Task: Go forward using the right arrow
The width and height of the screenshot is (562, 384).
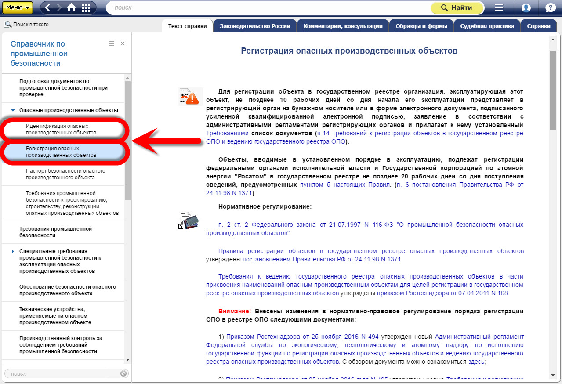Action: click(x=59, y=7)
